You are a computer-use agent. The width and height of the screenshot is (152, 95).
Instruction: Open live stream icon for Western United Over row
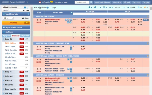[x=68, y=69]
